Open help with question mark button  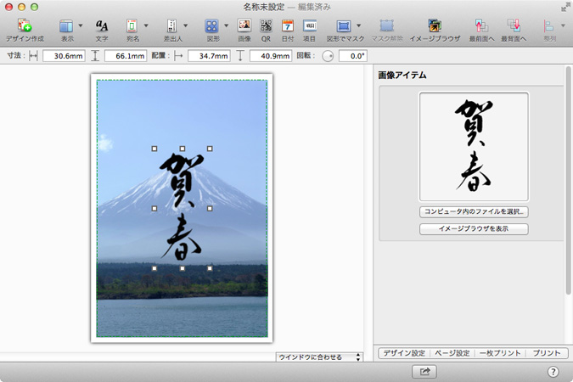point(553,371)
